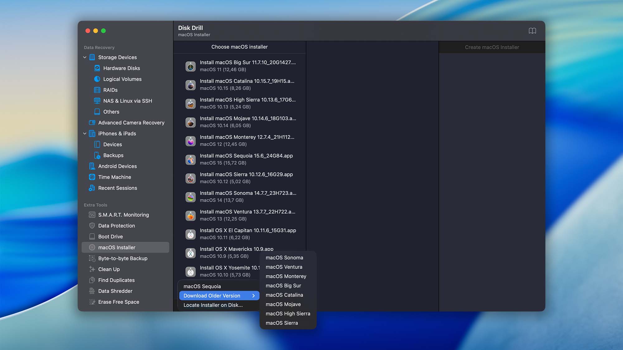The height and width of the screenshot is (350, 623).
Task: Select Install macOS High Sierra 10.13.6 row
Action: (x=240, y=103)
